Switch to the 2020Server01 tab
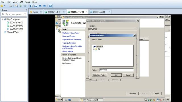This screenshot has height=102, width=182. [x=77, y=12]
